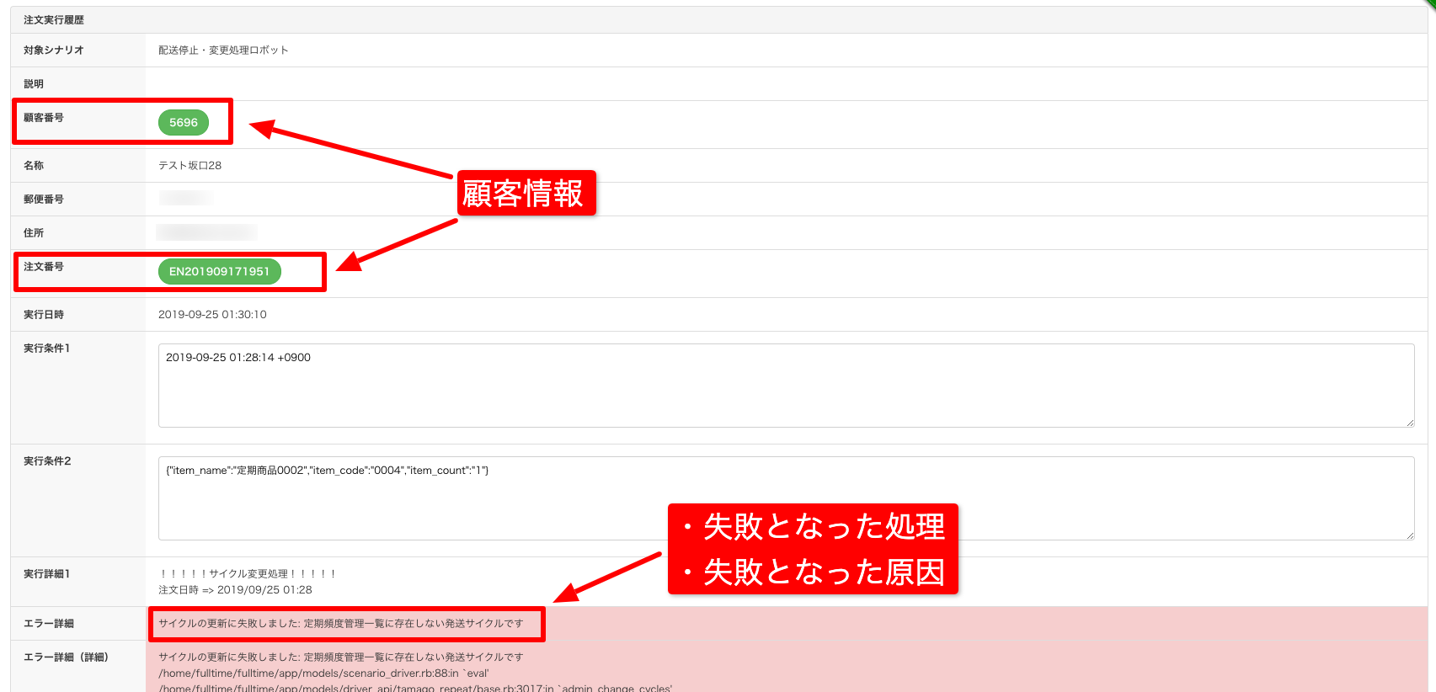Click the 対象シナリオ label

54,50
